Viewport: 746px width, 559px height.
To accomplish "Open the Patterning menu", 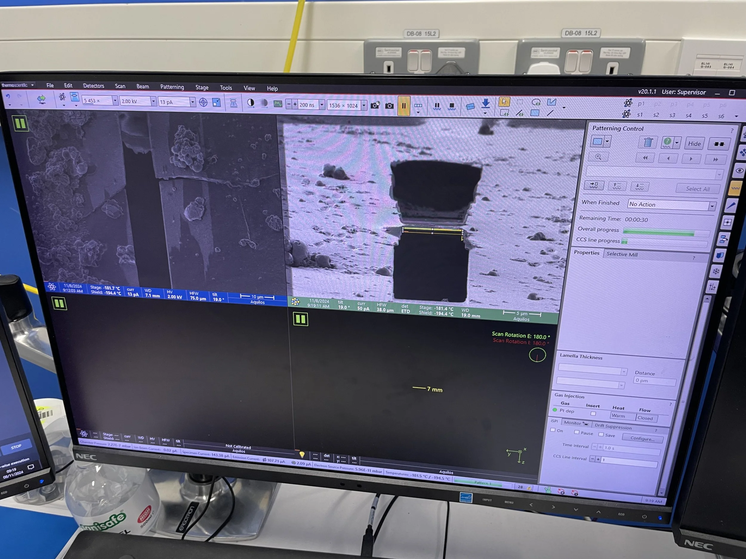I will pos(172,87).
